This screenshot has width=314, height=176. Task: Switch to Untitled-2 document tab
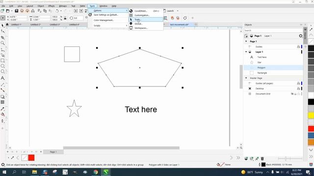point(36,24)
